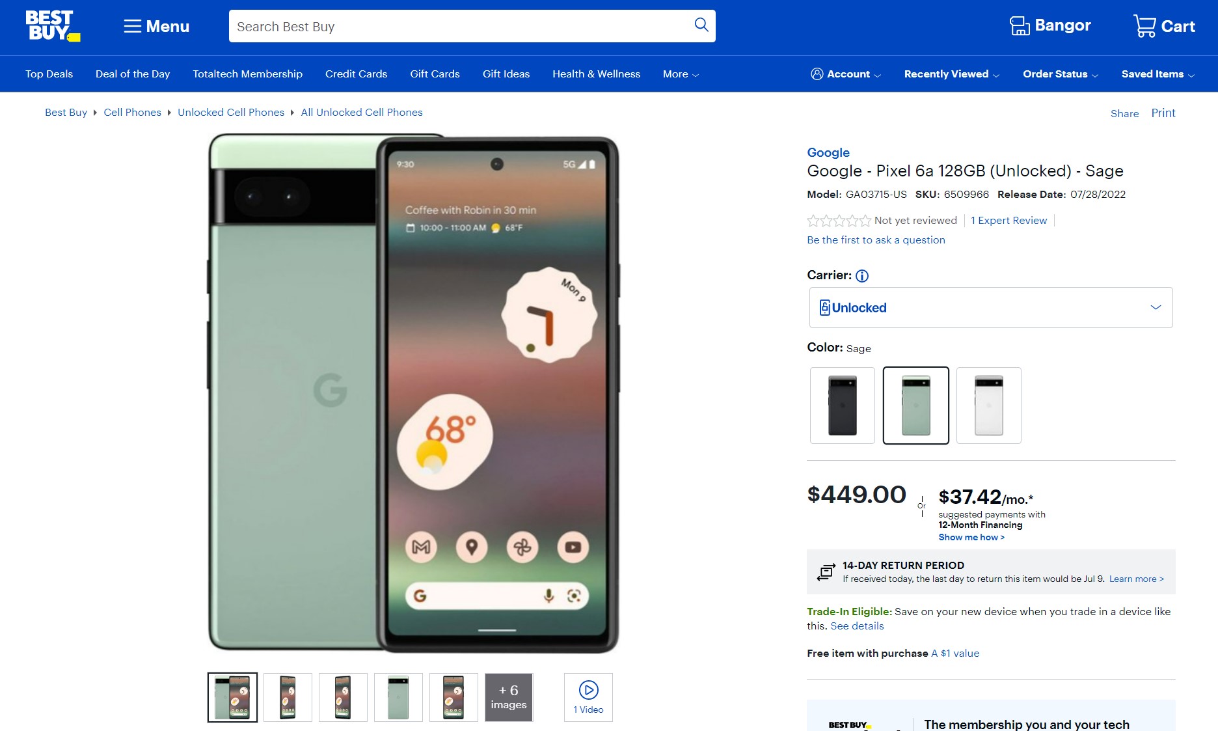The width and height of the screenshot is (1218, 731).
Task: Open Gift Ideas page
Action: pos(506,74)
